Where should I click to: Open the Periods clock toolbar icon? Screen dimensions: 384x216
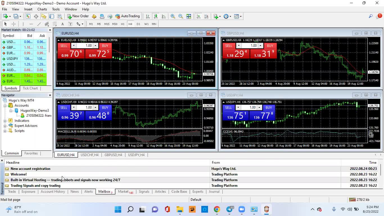coord(226,16)
